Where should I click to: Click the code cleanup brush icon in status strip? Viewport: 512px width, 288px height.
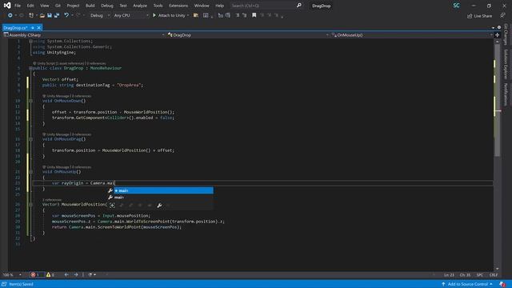pos(90,274)
